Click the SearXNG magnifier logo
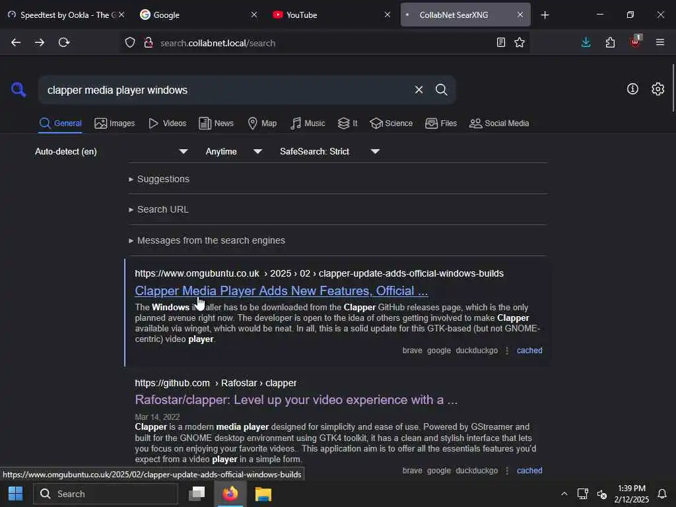 pos(18,90)
